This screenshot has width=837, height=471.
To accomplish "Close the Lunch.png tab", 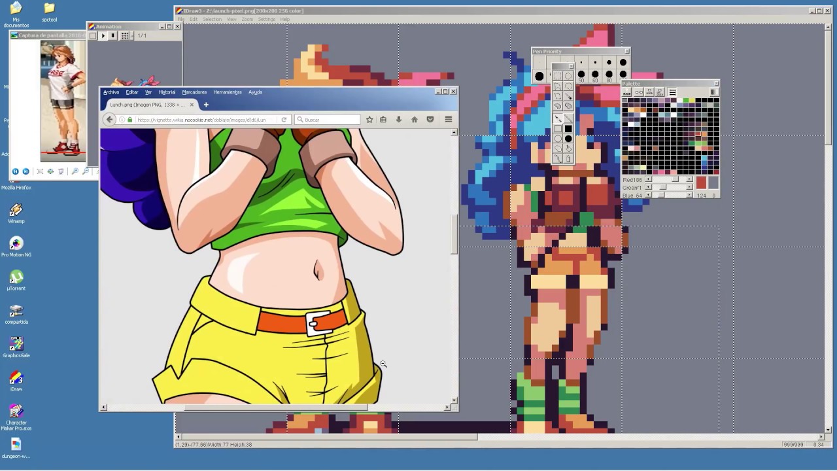I will [192, 105].
